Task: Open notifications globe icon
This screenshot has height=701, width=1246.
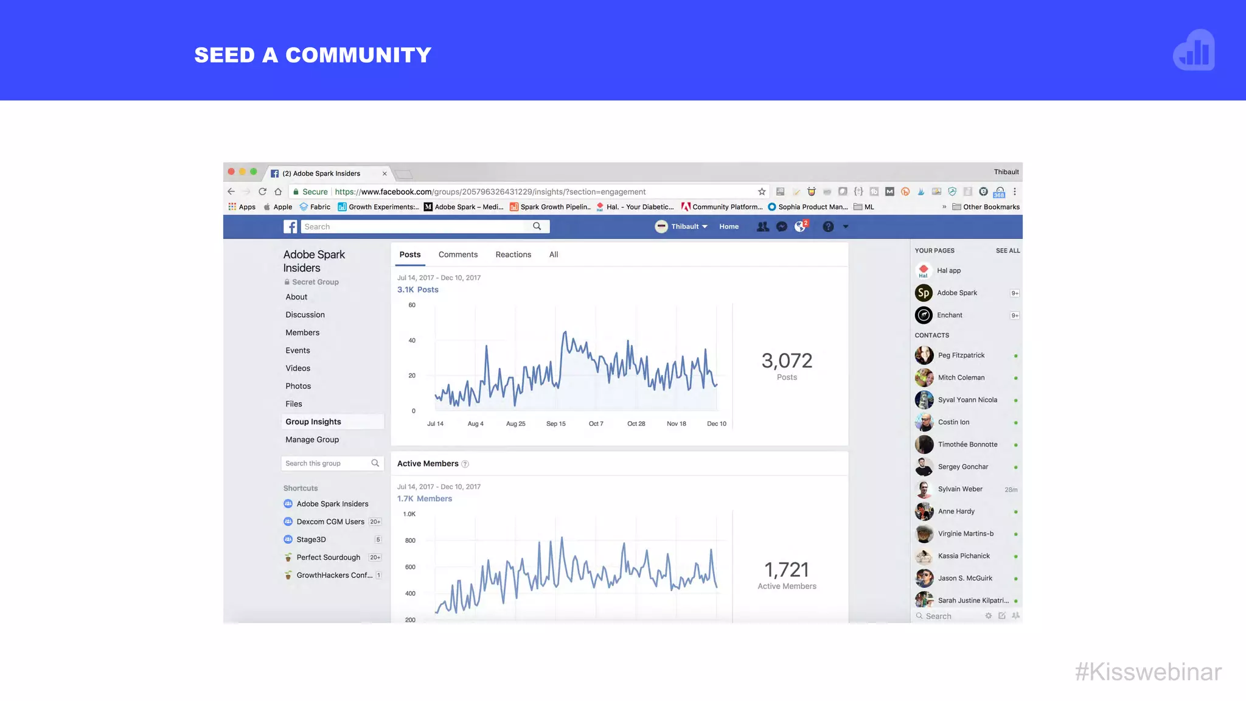Action: click(x=801, y=226)
